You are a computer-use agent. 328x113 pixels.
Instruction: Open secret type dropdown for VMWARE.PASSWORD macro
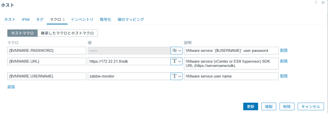[176, 51]
